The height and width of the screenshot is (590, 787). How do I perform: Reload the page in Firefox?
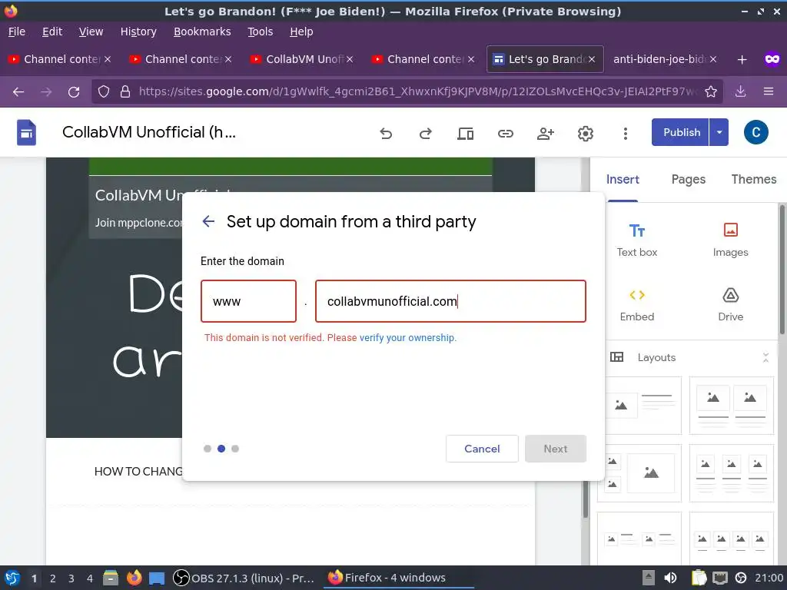(x=74, y=92)
